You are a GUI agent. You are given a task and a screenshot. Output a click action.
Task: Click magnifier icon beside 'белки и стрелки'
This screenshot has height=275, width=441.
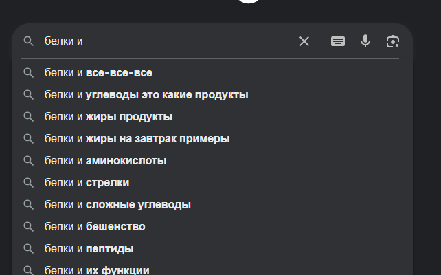(29, 182)
